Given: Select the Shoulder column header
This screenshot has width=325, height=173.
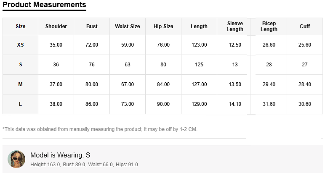Looking at the screenshot, I should tap(56, 26).
